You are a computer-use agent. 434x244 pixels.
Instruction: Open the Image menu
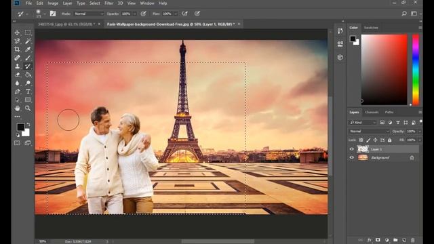click(53, 3)
